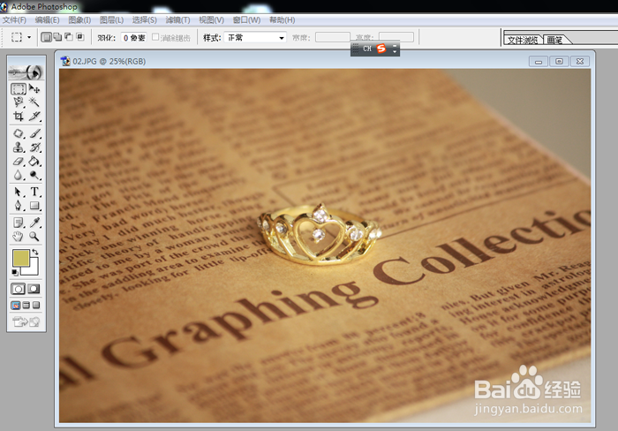Click the rectangular marquee preset icon in options bar

[17, 37]
